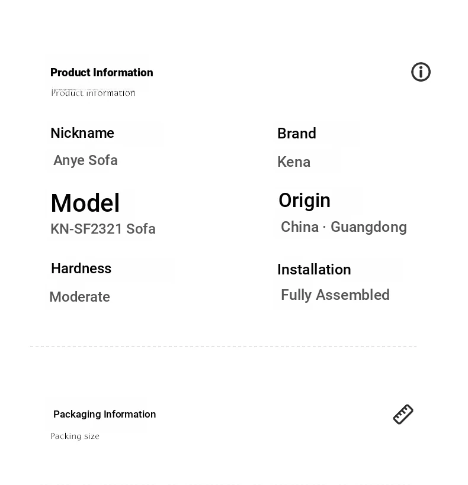Click the gray Product information subtitle
468x485 pixels.
coord(93,93)
